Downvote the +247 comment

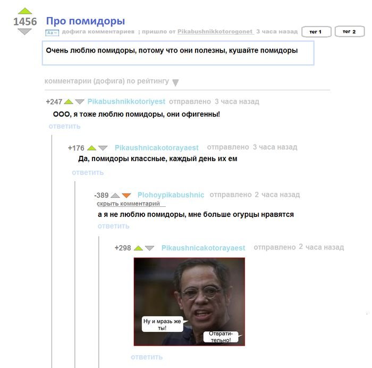point(80,102)
